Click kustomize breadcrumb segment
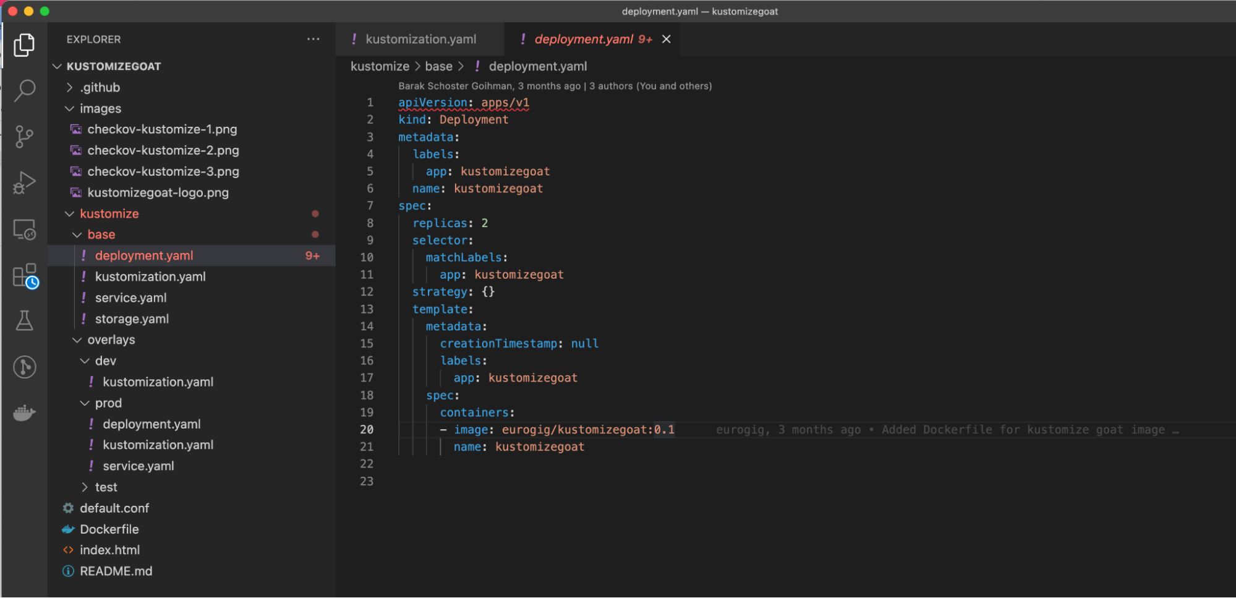This screenshot has height=598, width=1236. coord(380,66)
